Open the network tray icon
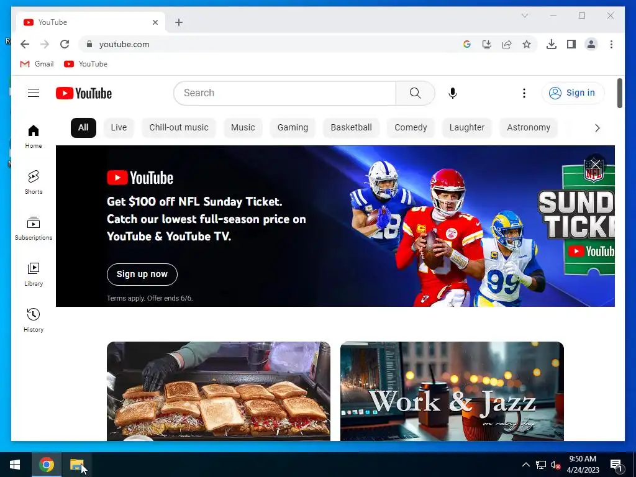636x477 pixels. pyautogui.click(x=541, y=465)
